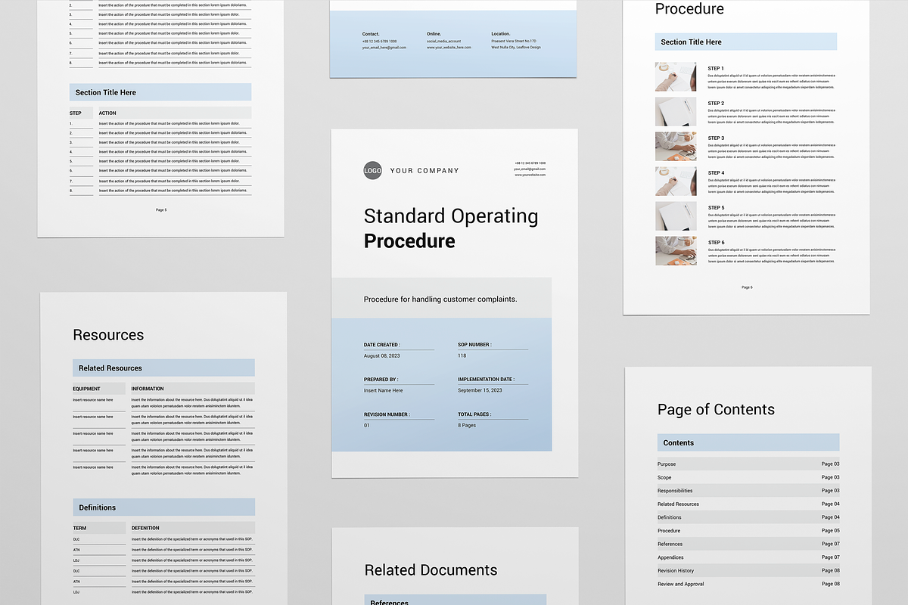Click the SOP NUMBER label

[x=474, y=345]
